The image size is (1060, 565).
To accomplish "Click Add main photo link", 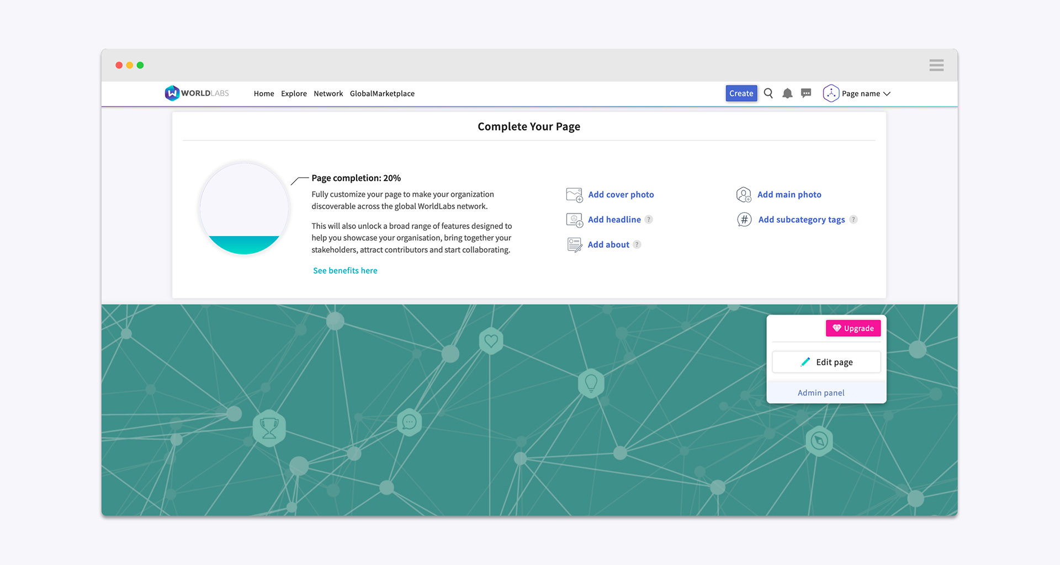I will pos(789,195).
